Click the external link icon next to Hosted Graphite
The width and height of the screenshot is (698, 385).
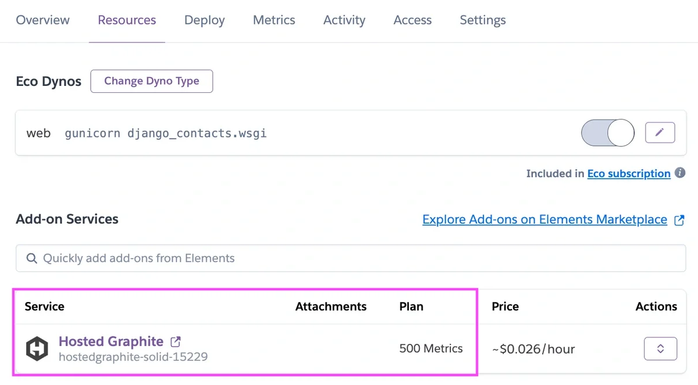[x=175, y=341]
